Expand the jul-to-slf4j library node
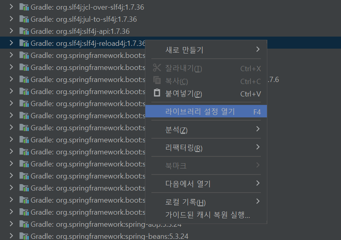 point(11,19)
